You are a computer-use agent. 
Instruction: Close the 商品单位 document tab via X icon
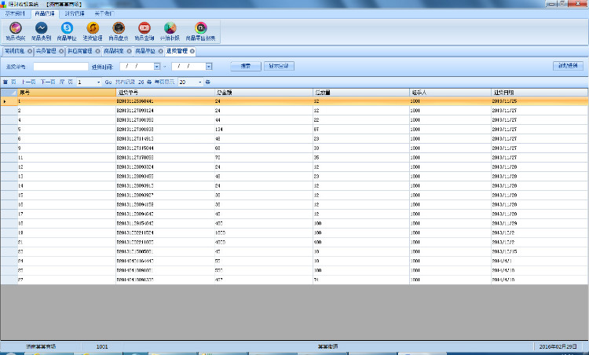[x=161, y=51]
